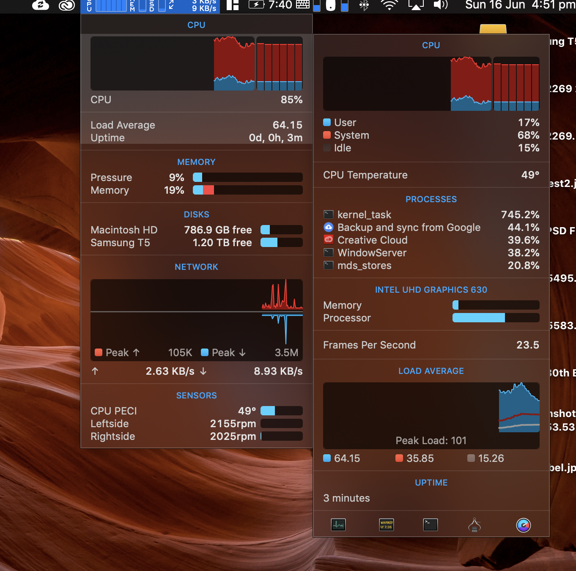Click the blue 64.15 load legend swatch
This screenshot has height=571, width=576.
[x=327, y=458]
